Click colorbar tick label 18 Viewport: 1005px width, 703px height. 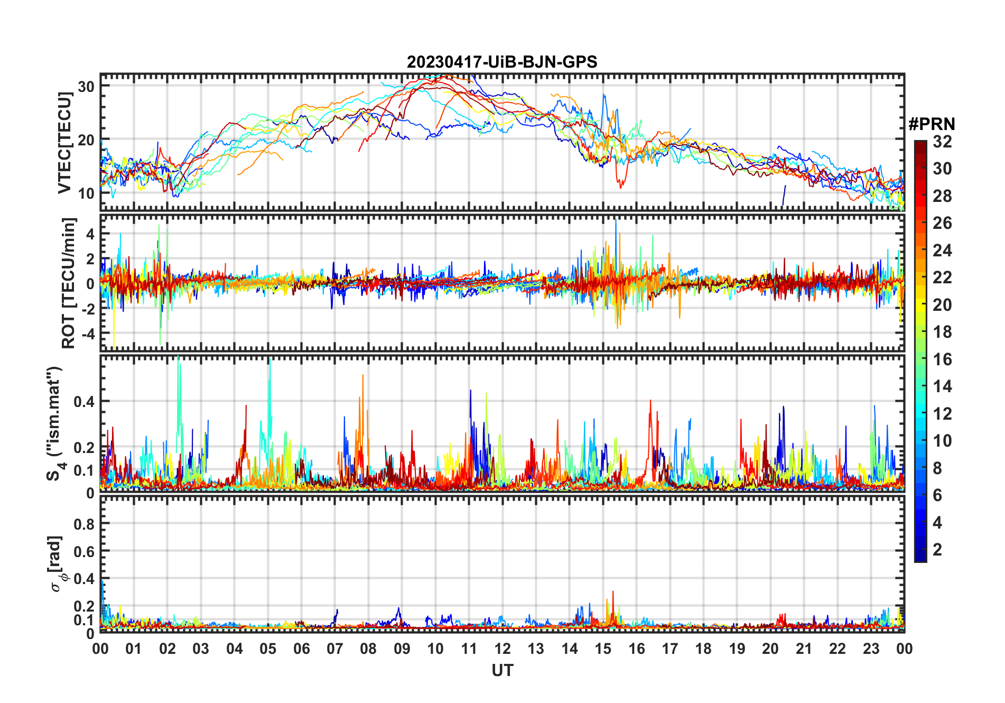(x=942, y=332)
